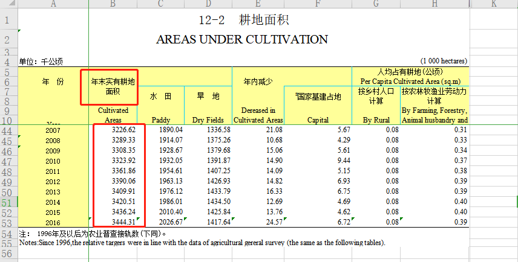
Task: Select the 'AREAS UNDER CULTIVATION' title cell
Action: [x=242, y=40]
